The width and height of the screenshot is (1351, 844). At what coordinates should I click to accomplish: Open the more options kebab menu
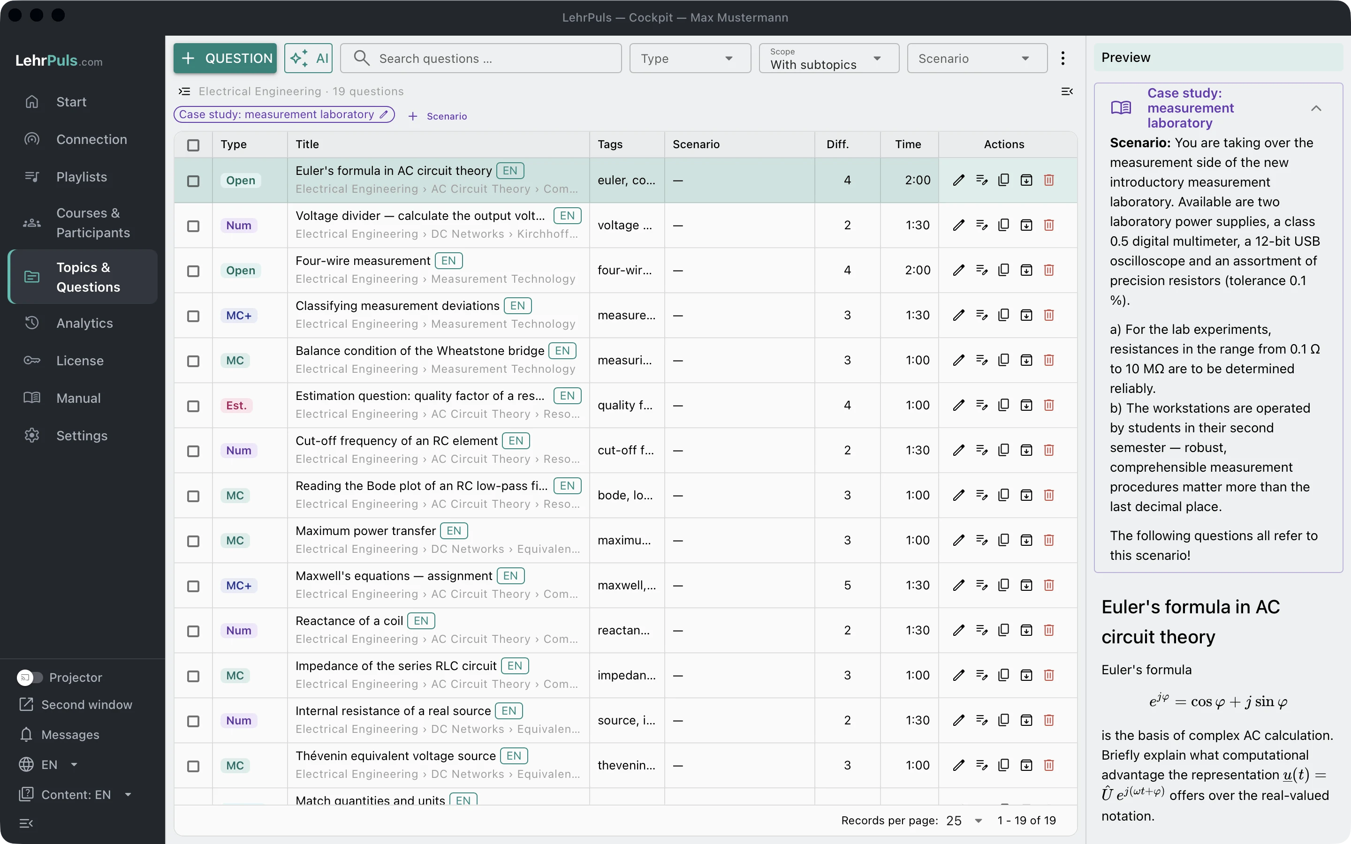[x=1063, y=58]
